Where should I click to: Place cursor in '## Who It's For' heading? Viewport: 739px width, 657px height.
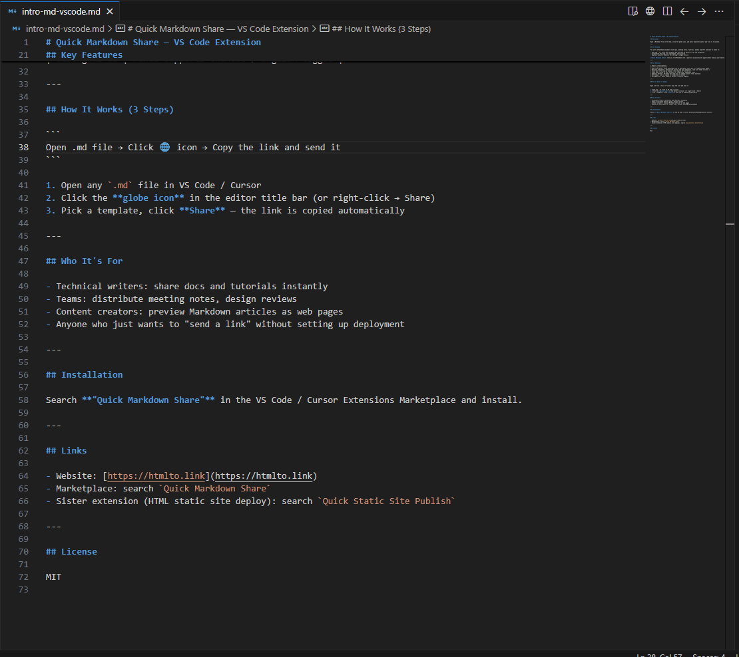(84, 261)
